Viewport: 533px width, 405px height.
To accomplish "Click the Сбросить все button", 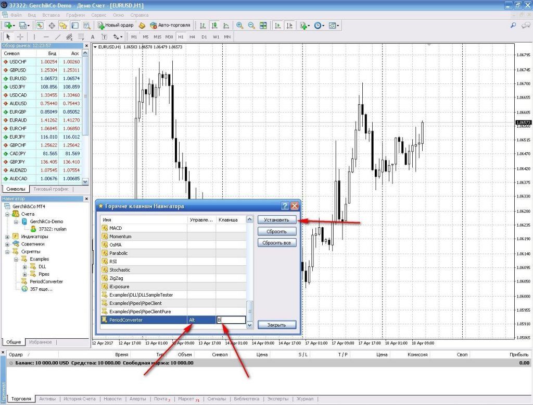I will coord(276,243).
